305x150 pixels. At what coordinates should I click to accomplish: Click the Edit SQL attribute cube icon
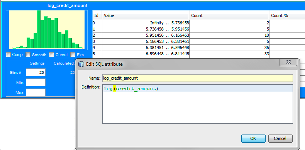pyautogui.click(x=81, y=64)
